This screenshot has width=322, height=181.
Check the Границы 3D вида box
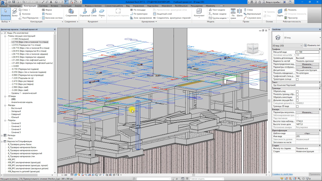(297, 106)
